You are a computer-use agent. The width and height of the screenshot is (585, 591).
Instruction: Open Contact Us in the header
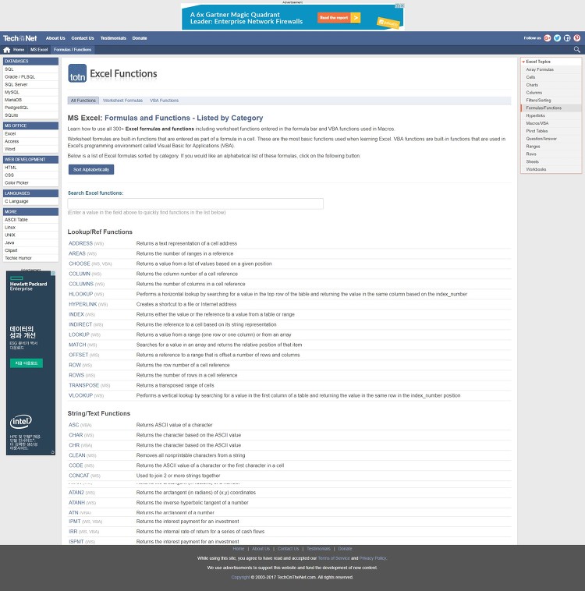tap(83, 38)
